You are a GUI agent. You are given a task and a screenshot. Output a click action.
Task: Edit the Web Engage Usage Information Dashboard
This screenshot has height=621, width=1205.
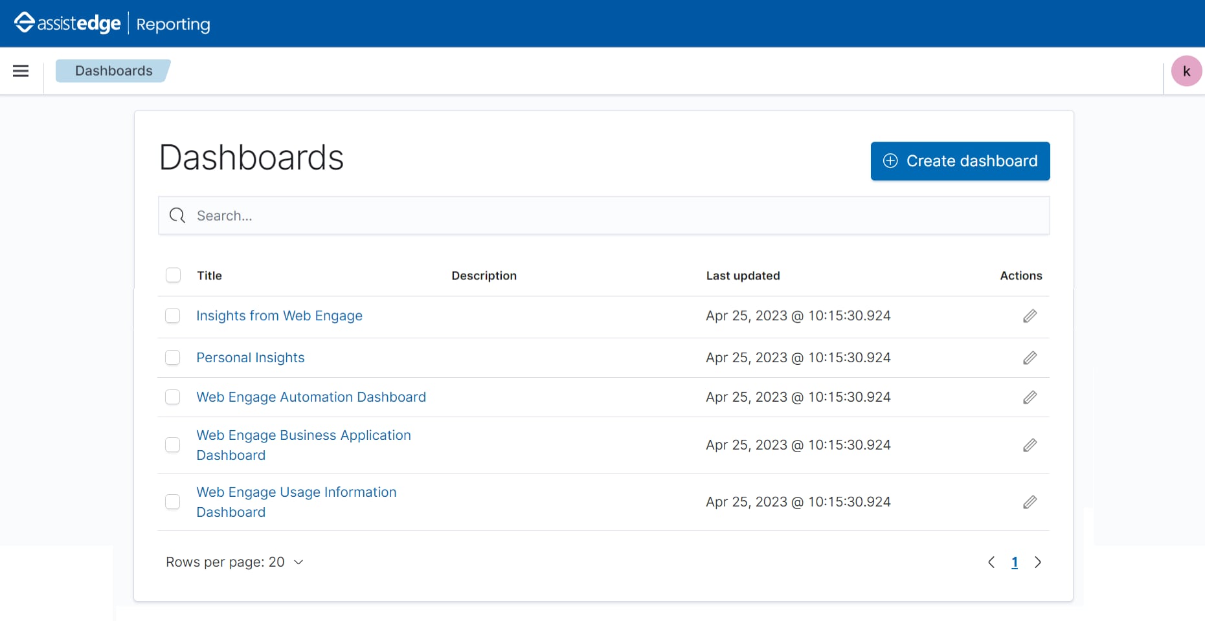(x=1030, y=501)
